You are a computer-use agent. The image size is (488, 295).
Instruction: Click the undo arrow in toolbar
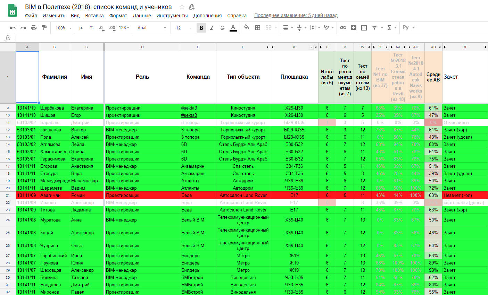point(13,28)
